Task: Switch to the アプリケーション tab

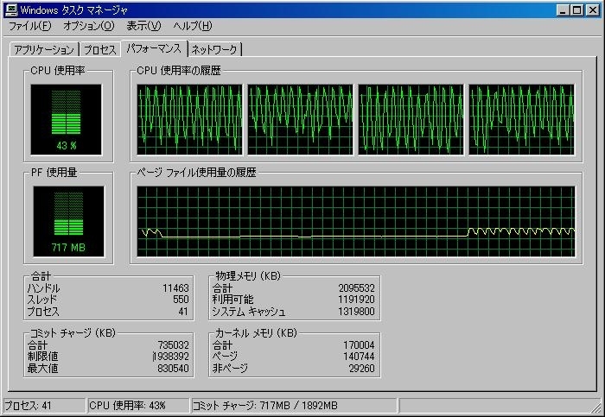Action: tap(44, 50)
